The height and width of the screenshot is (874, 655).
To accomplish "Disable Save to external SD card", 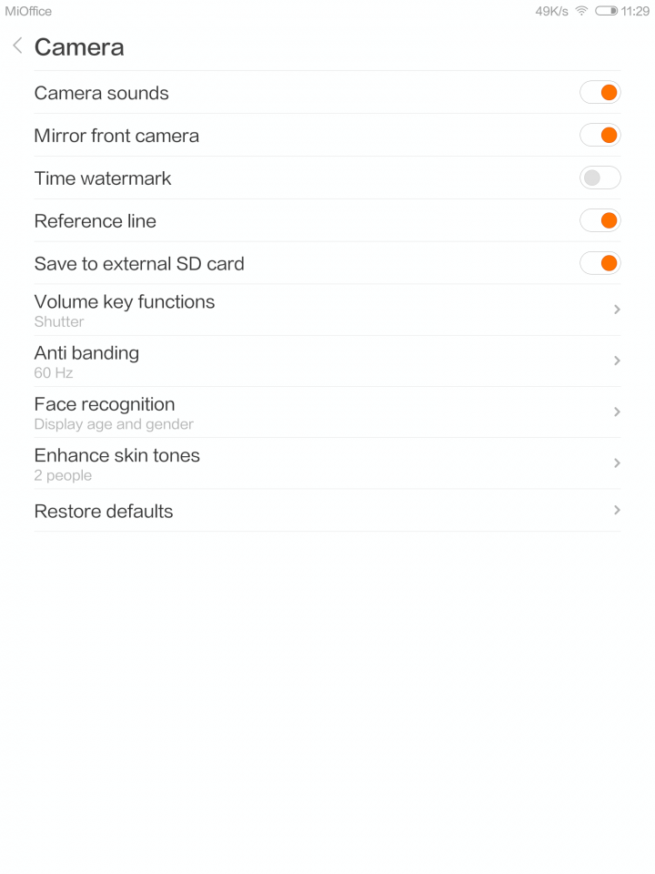I will pyautogui.click(x=600, y=263).
